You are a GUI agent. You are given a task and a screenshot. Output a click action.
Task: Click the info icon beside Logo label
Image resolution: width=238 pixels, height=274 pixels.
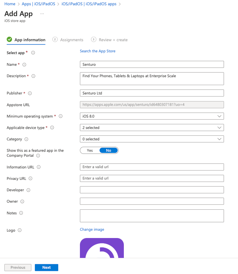coord(20,230)
